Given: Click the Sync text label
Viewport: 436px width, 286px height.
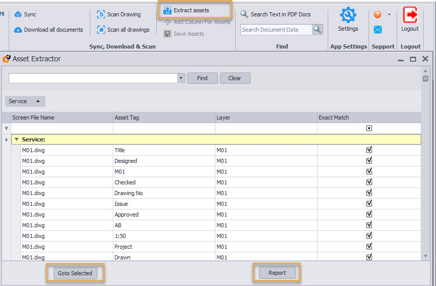Looking at the screenshot, I should [x=30, y=14].
